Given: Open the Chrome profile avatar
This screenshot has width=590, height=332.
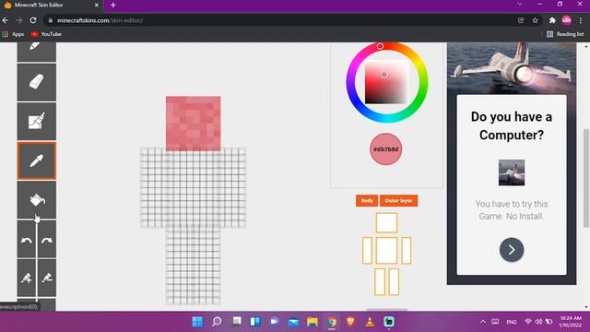Looking at the screenshot, I should click(566, 20).
